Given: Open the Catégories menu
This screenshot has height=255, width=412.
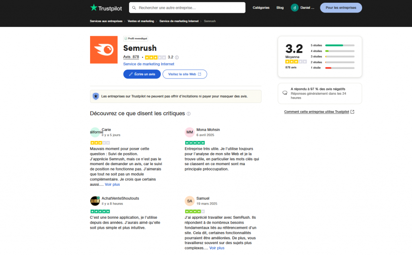Looking at the screenshot, I should point(261,8).
